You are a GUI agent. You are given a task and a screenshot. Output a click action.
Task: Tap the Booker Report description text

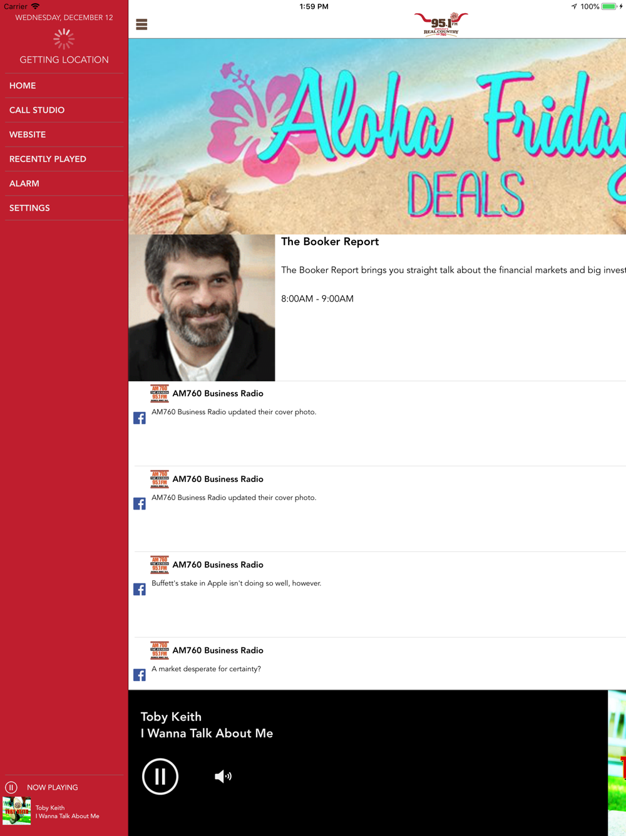click(453, 270)
